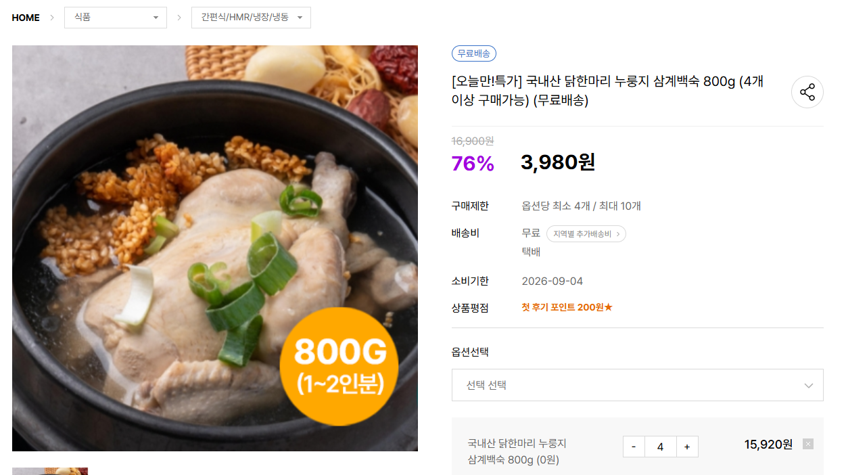Open the 선택 선택 option dropdown
The width and height of the screenshot is (846, 475).
tap(637, 385)
